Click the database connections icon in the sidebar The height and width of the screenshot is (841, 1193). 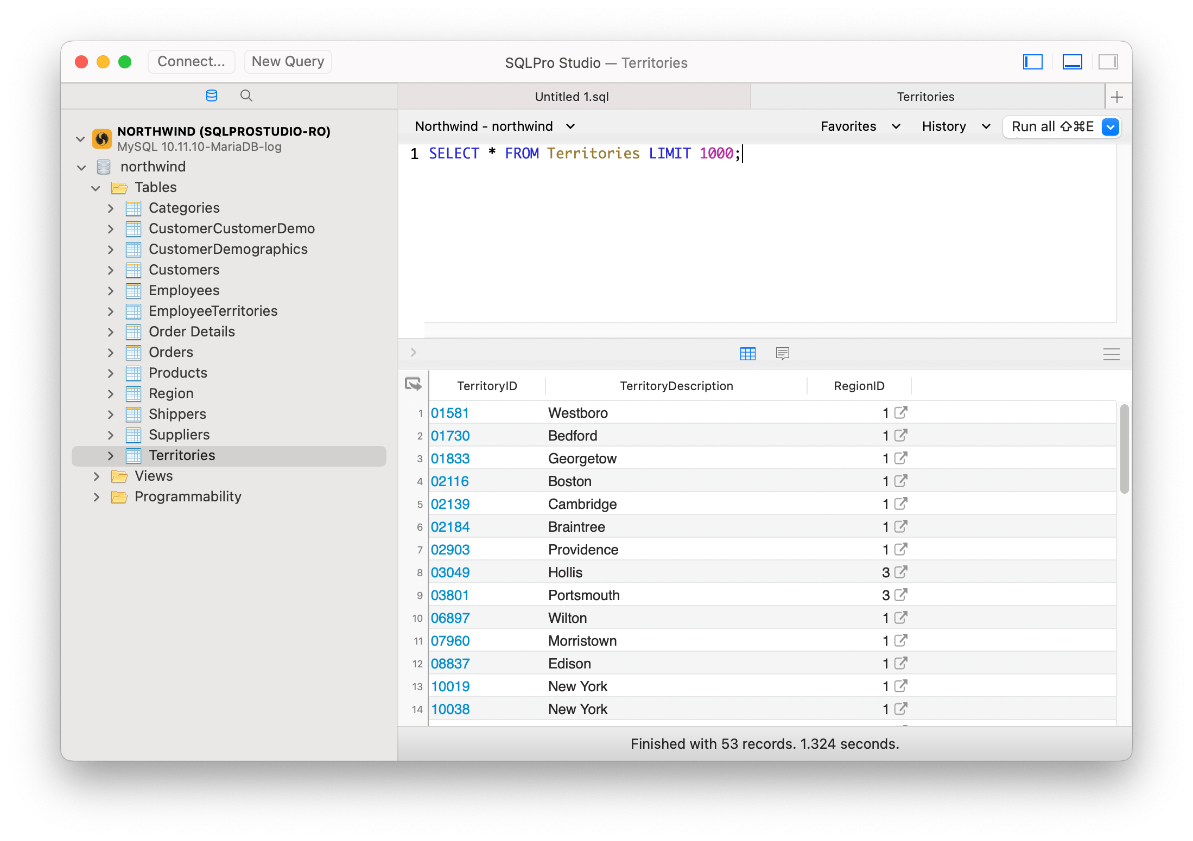(212, 96)
